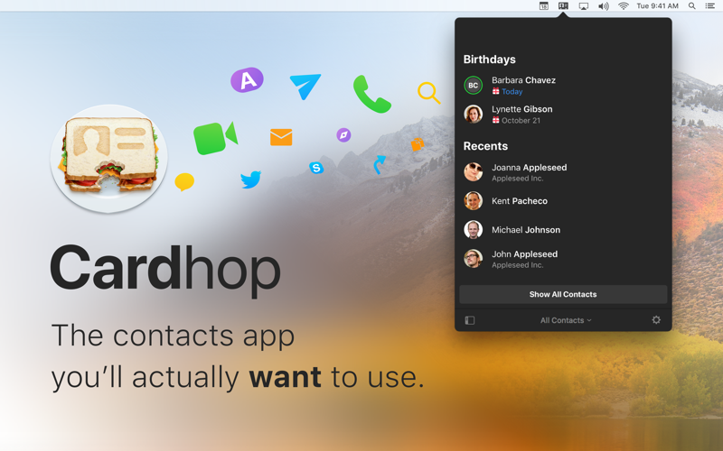Open Michael Johnson in Recents
The image size is (723, 451).
(563, 230)
